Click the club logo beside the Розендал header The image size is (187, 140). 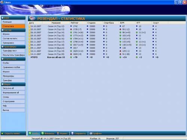click(x=32, y=18)
